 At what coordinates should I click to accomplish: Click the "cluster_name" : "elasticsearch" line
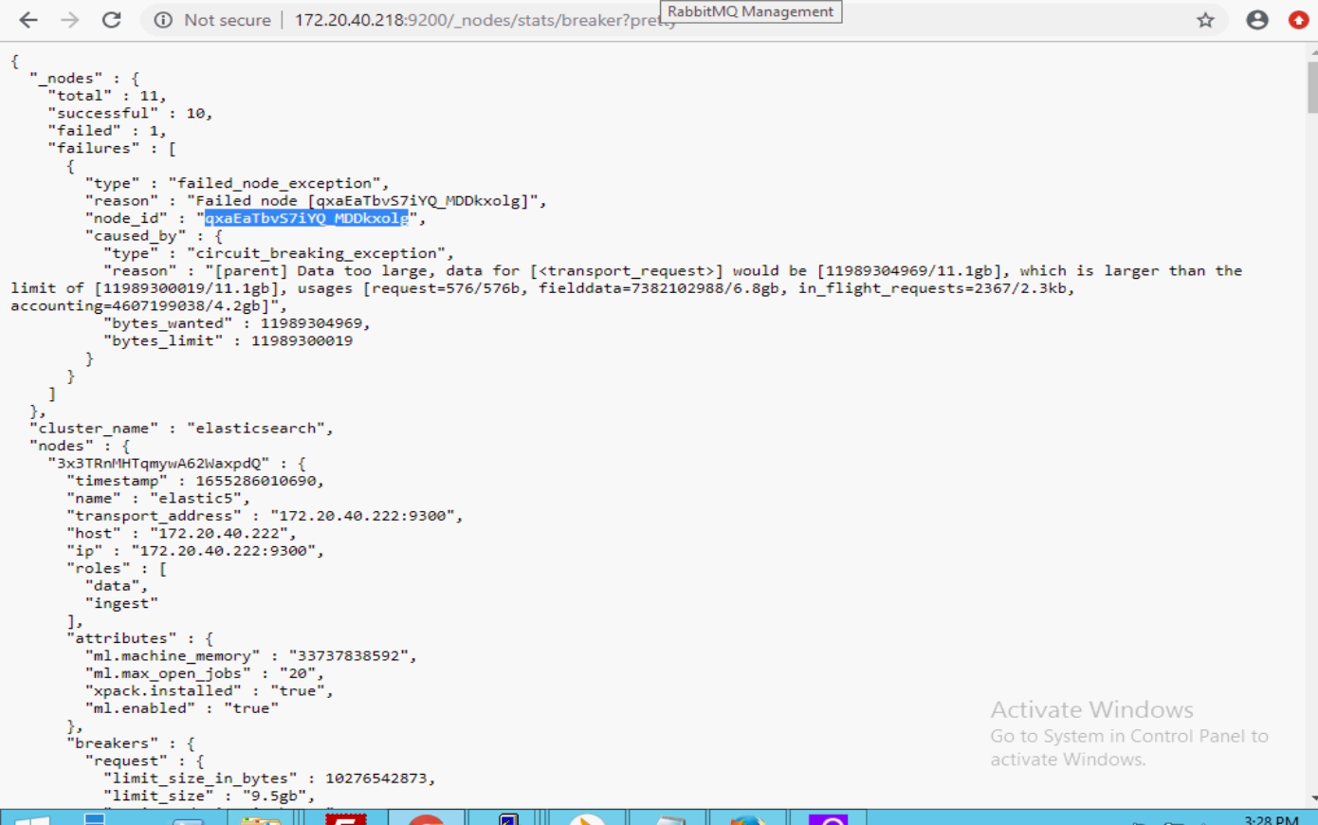(181, 429)
